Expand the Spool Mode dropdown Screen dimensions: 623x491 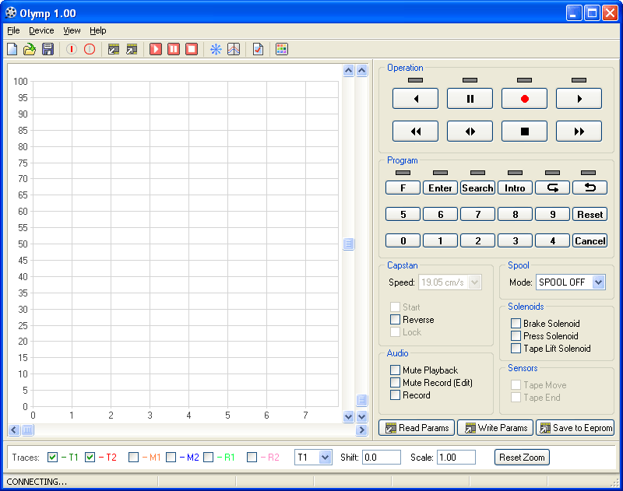(x=598, y=282)
